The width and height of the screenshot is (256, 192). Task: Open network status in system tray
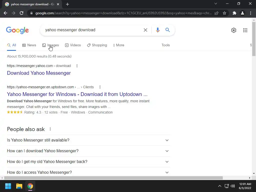tap(226, 186)
